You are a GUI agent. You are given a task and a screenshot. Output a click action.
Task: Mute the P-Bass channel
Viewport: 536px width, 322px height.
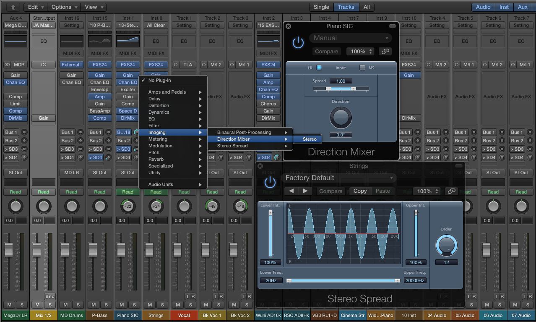pos(94,305)
